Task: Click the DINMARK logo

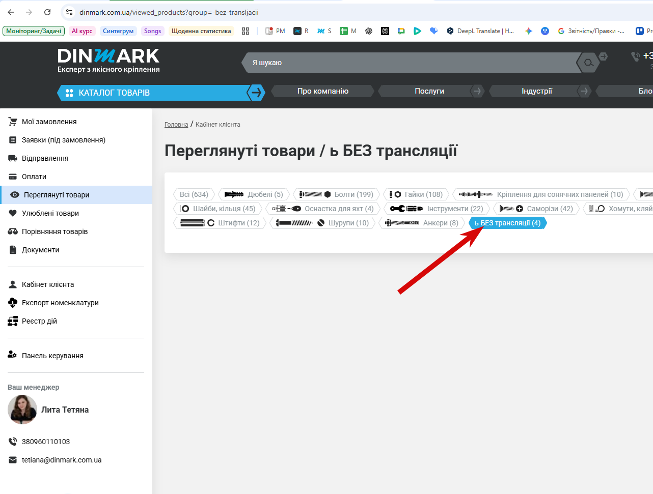Action: (x=108, y=61)
